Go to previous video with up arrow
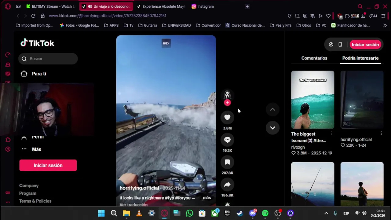 [272, 109]
